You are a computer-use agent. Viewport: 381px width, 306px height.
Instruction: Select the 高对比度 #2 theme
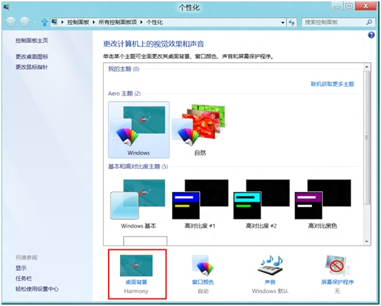pyautogui.click(x=262, y=204)
